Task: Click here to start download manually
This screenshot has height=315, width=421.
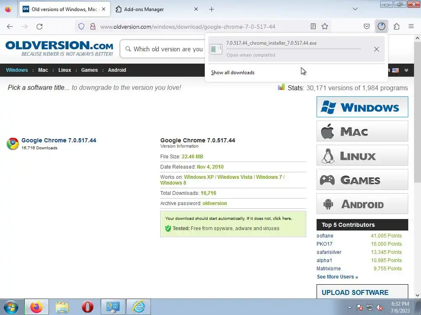Action: point(282,218)
